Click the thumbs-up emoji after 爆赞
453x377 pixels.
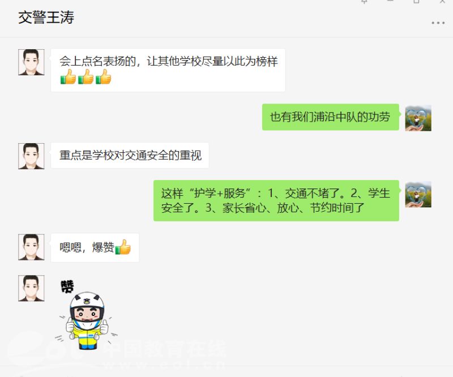(x=123, y=247)
